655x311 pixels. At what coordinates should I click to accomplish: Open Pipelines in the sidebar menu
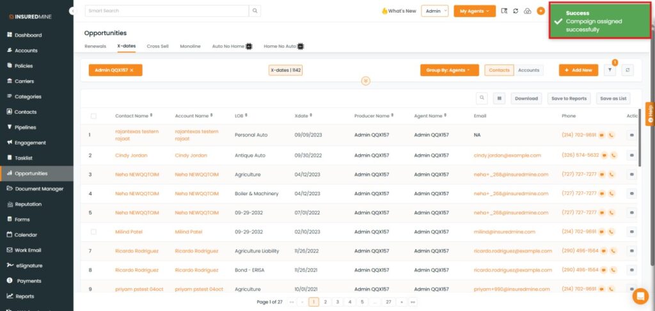point(26,127)
